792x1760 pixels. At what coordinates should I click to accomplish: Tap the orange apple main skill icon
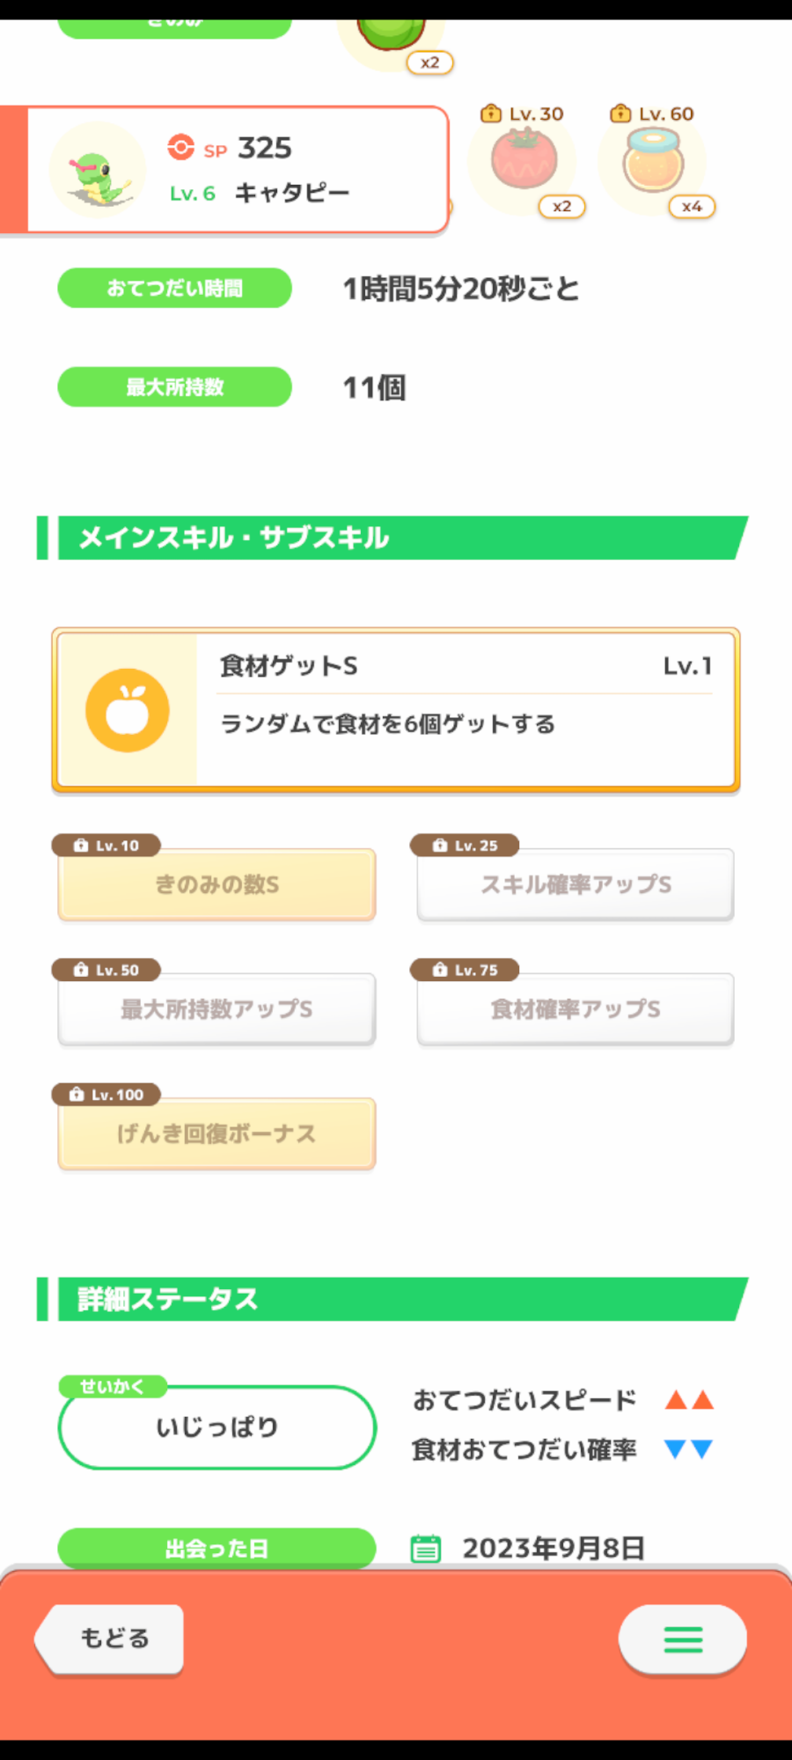click(x=128, y=710)
